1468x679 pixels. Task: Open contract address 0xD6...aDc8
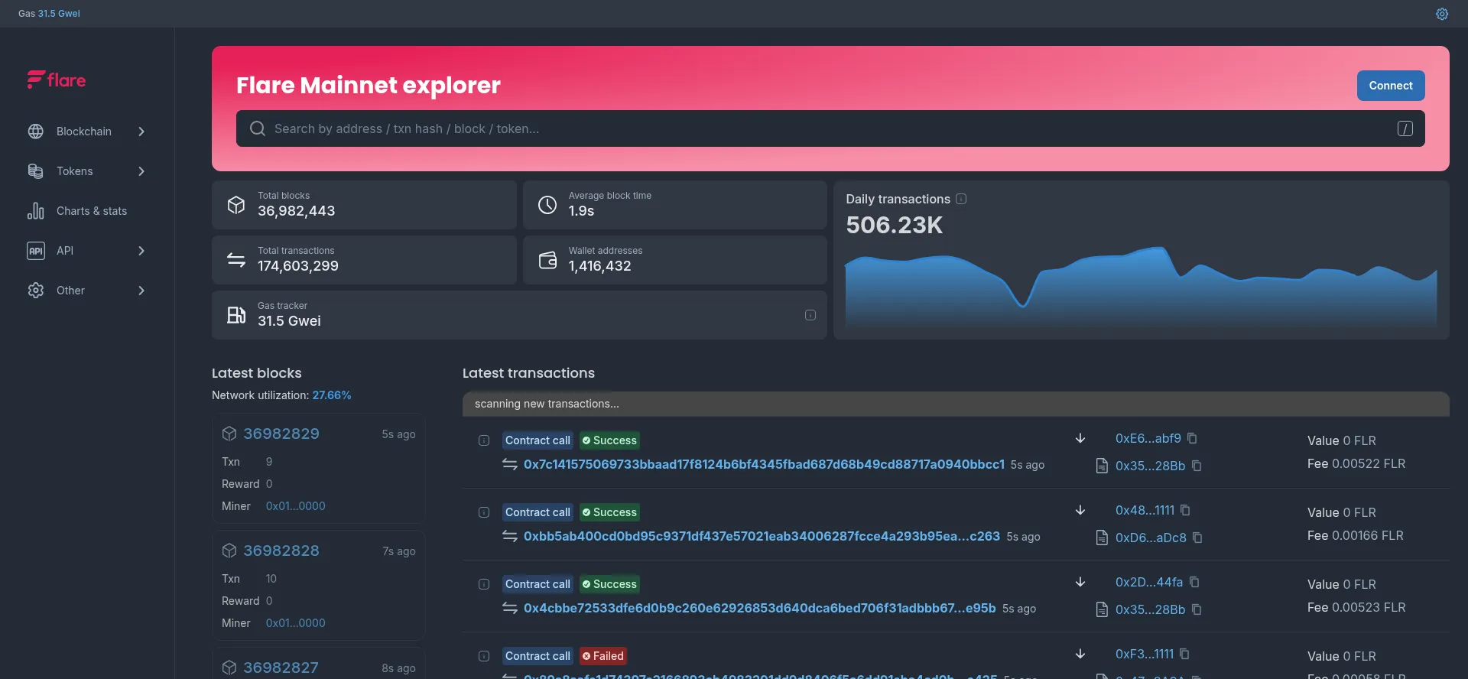click(1151, 538)
